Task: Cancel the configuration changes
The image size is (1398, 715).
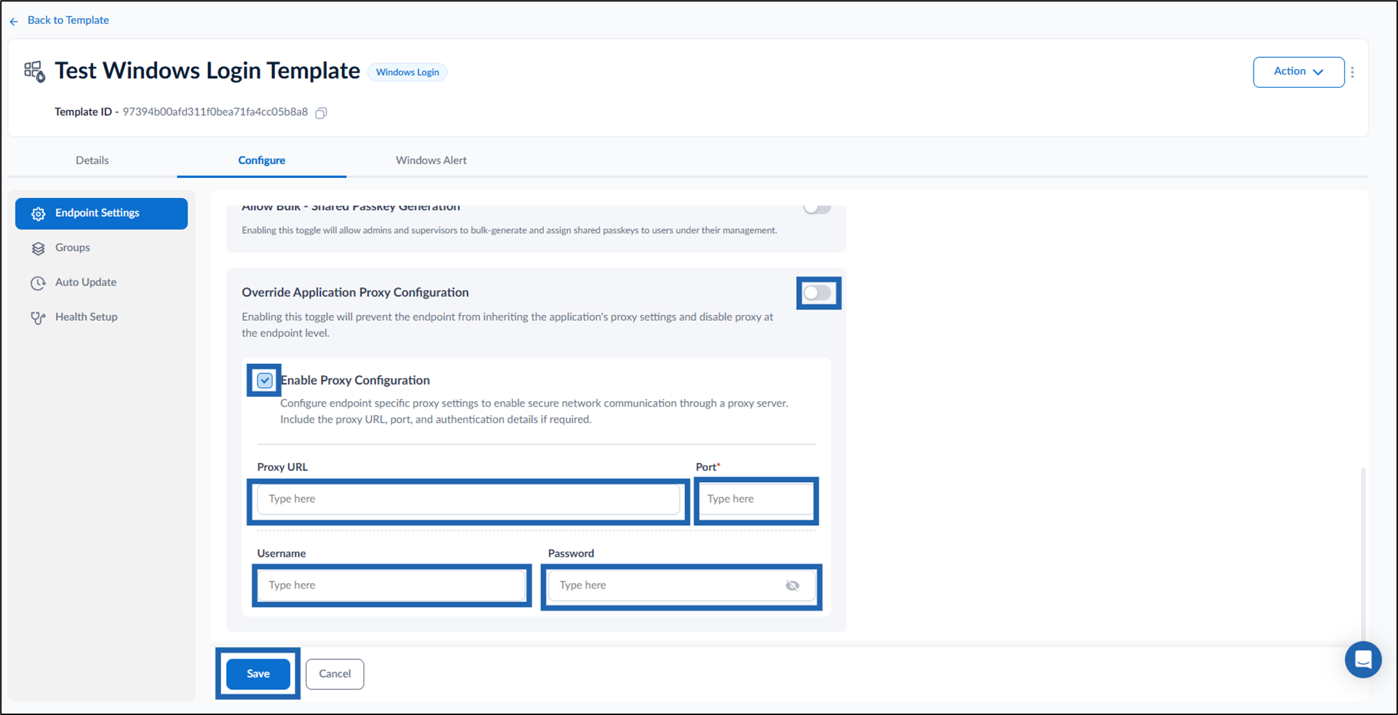Action: pos(335,674)
